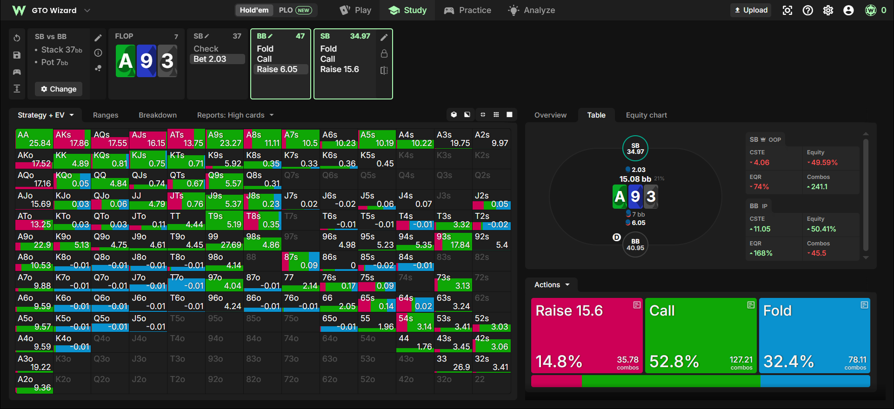
Task: Click the info circle icon beside Stack 37bb
Action: tap(98, 53)
